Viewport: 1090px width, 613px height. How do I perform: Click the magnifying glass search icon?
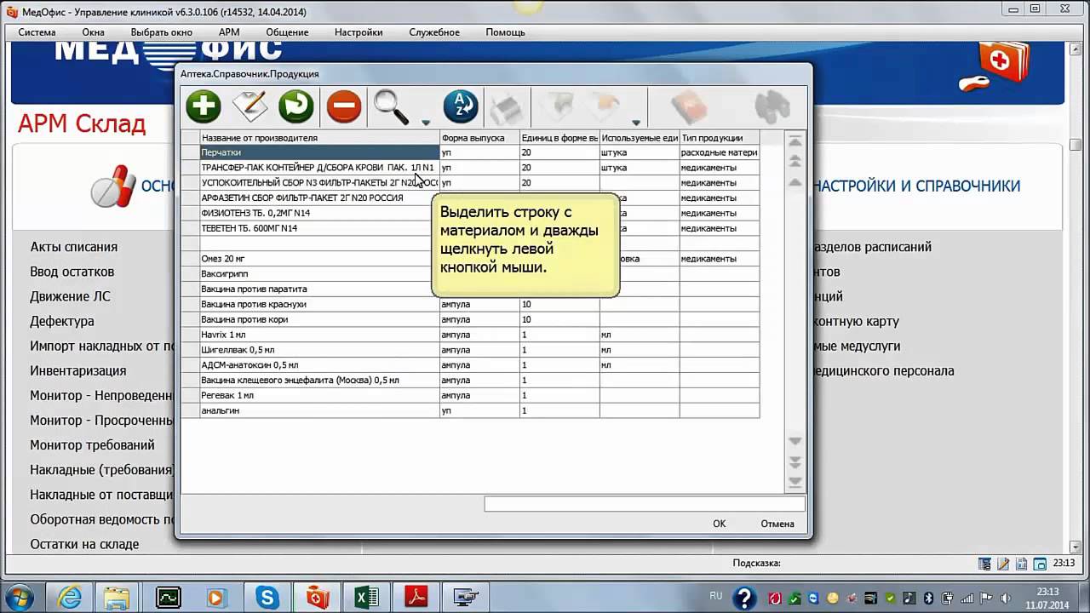coord(392,107)
